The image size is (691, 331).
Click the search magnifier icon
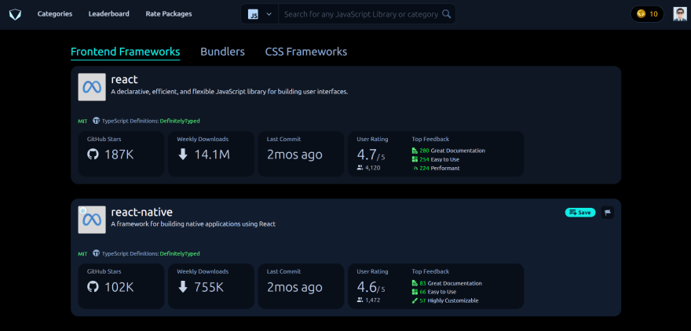point(447,14)
